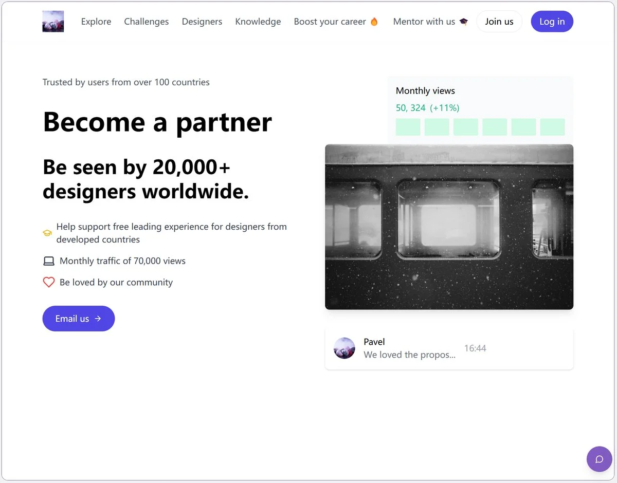Open the Explore menu item
This screenshot has width=617, height=483.
pyautogui.click(x=96, y=22)
